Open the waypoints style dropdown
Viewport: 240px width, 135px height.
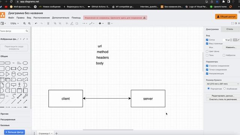(92, 23)
